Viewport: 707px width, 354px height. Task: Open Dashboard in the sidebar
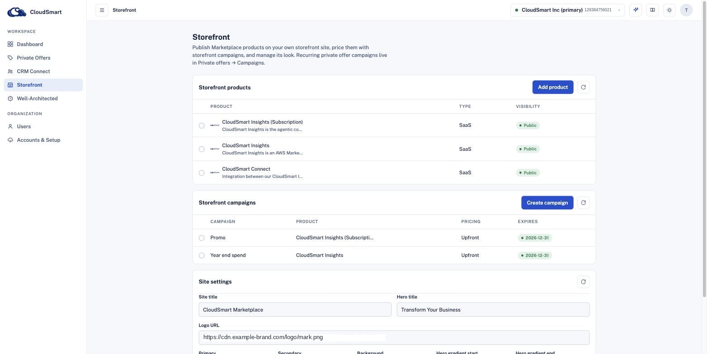[x=43, y=44]
